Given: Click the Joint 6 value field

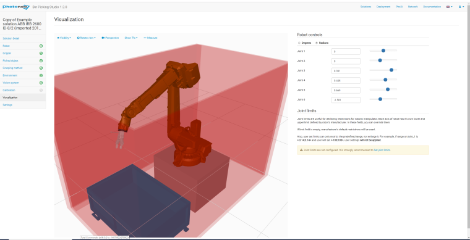Looking at the screenshot, I should [346, 100].
